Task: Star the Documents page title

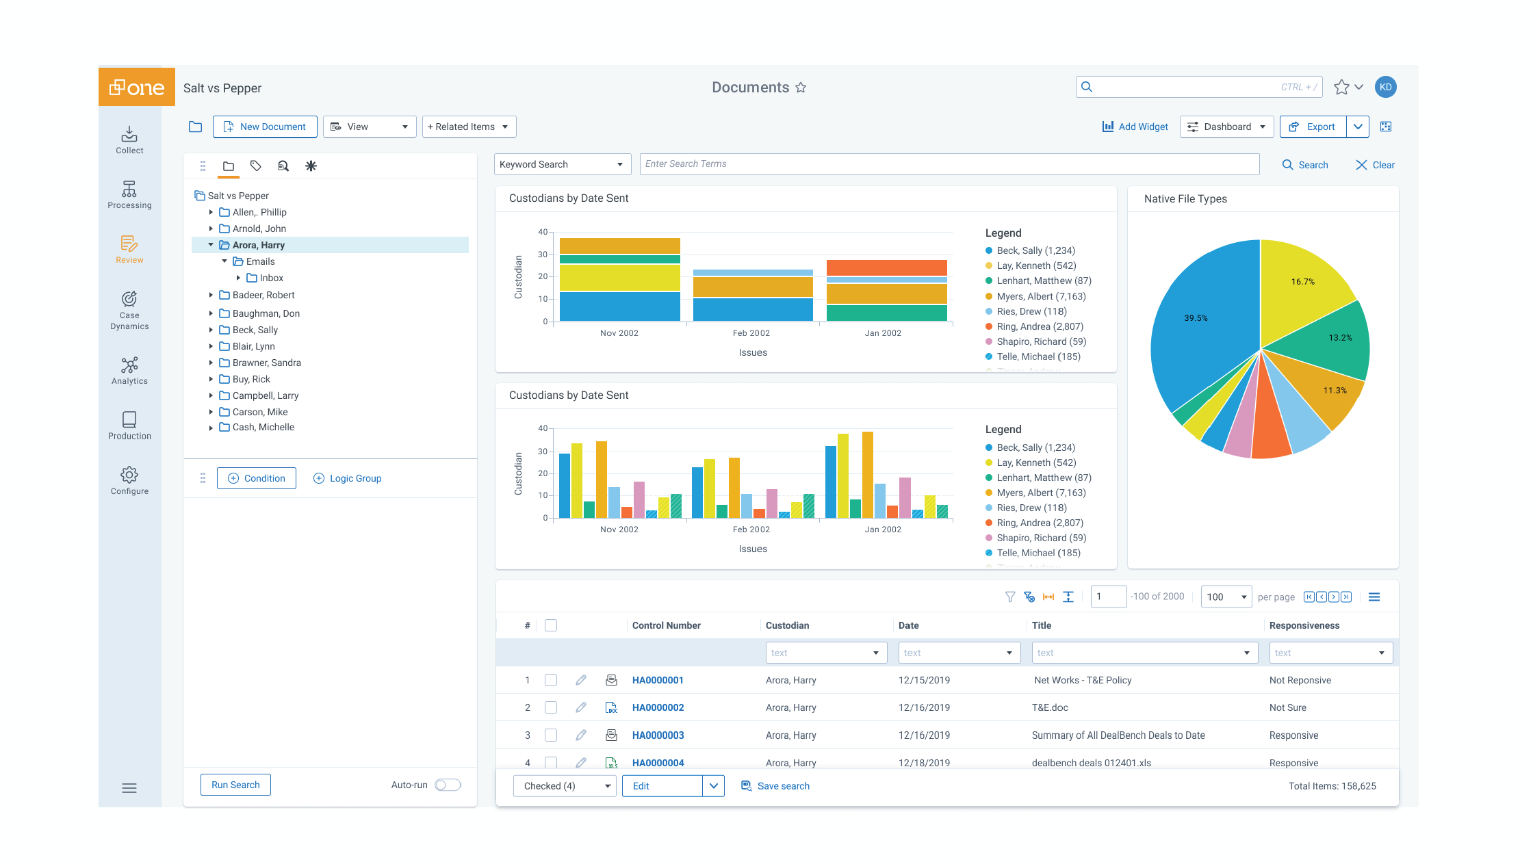Action: pos(801,88)
